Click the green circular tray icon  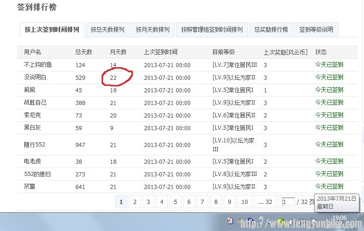click(x=281, y=222)
